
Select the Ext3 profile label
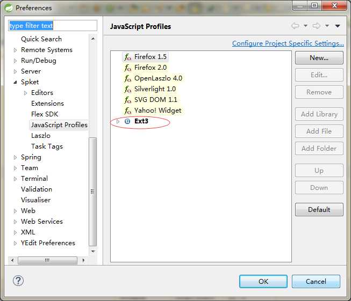click(x=141, y=121)
